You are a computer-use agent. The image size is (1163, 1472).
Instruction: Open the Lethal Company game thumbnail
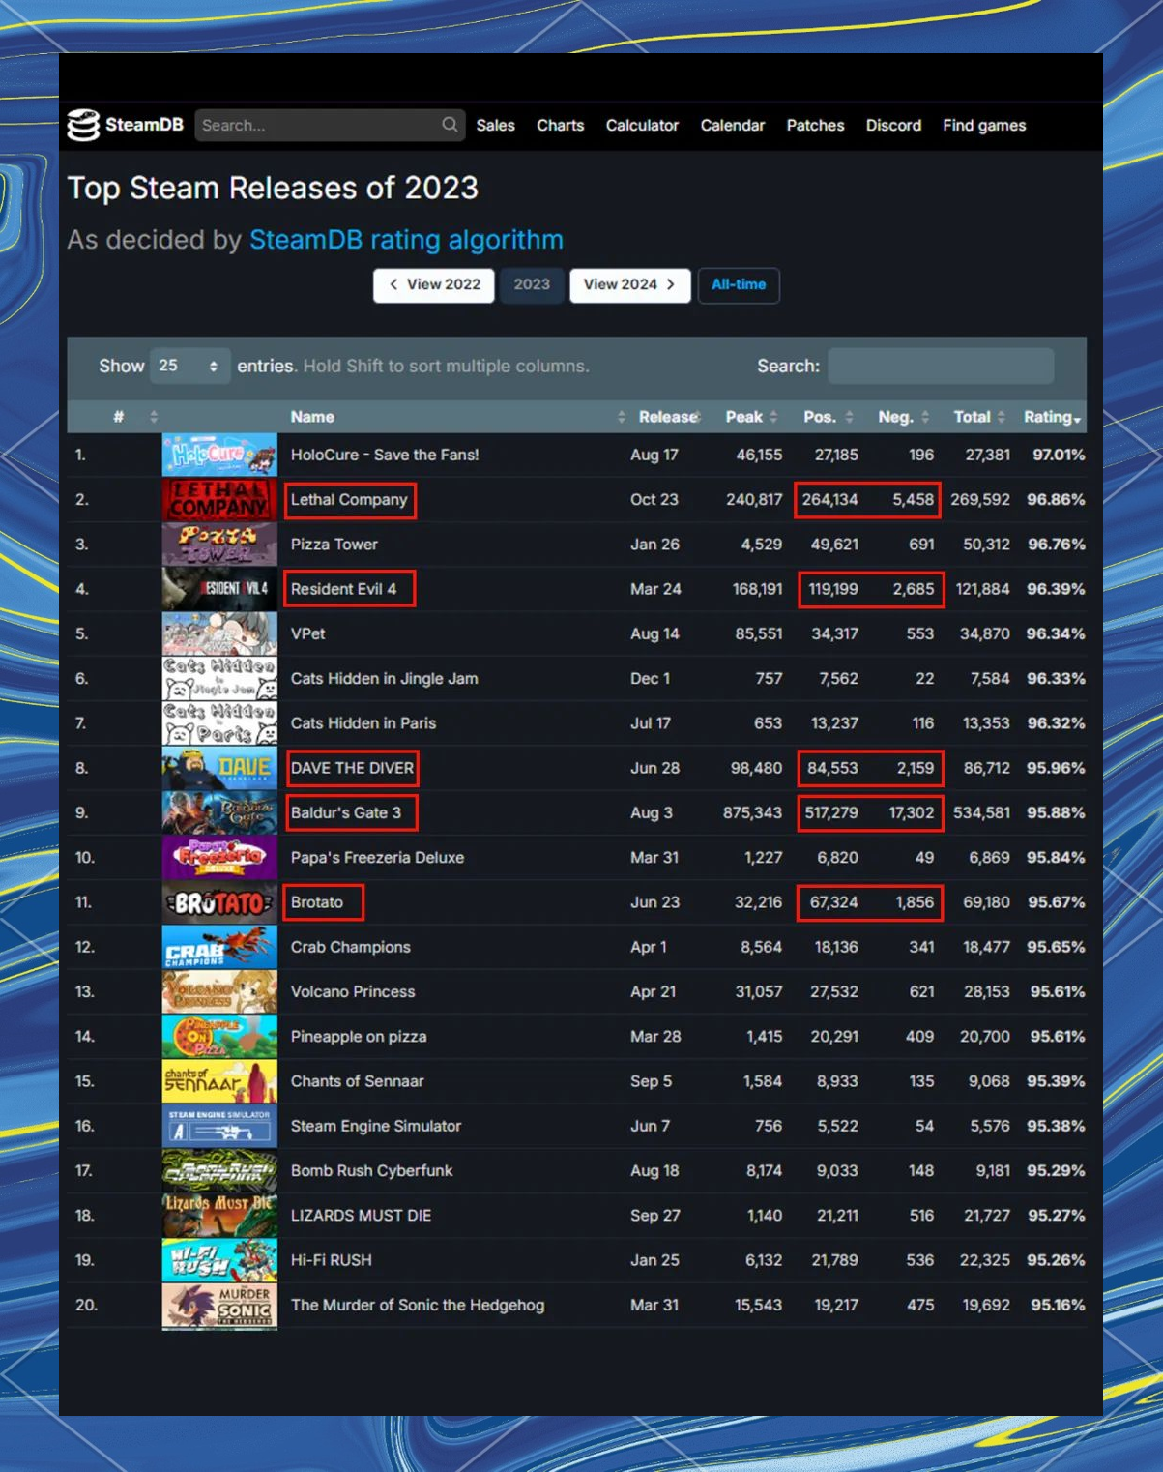(219, 499)
